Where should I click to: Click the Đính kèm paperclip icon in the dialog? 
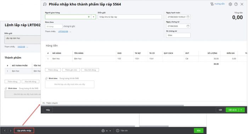coord(46,78)
